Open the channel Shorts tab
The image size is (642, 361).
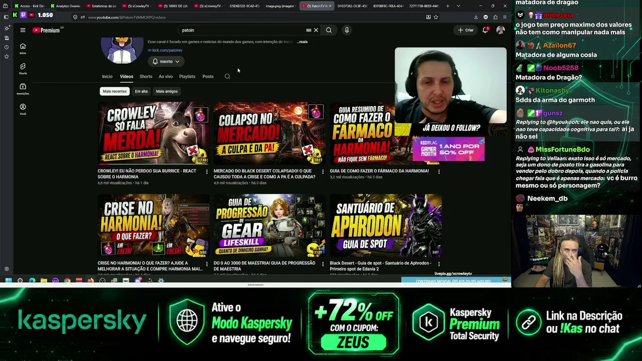pyautogui.click(x=146, y=77)
